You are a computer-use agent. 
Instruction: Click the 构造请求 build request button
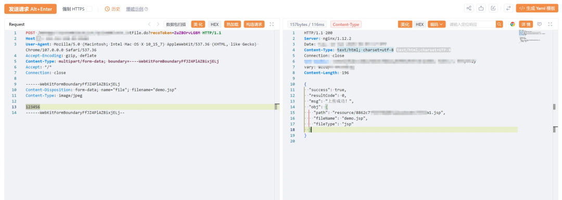254,24
